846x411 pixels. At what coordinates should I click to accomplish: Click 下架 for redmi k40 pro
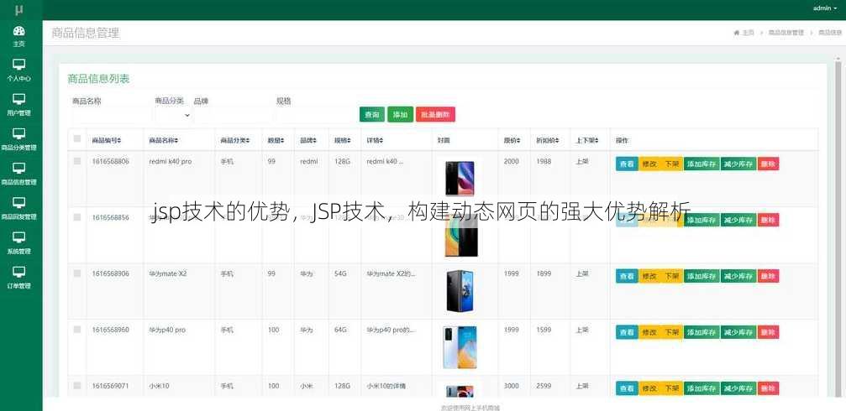point(672,164)
